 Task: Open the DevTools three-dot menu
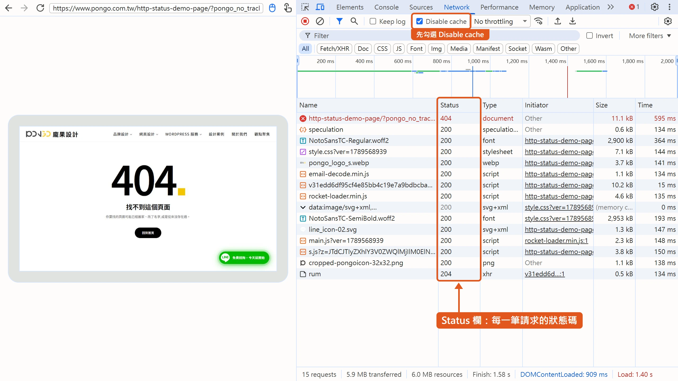pyautogui.click(x=670, y=7)
